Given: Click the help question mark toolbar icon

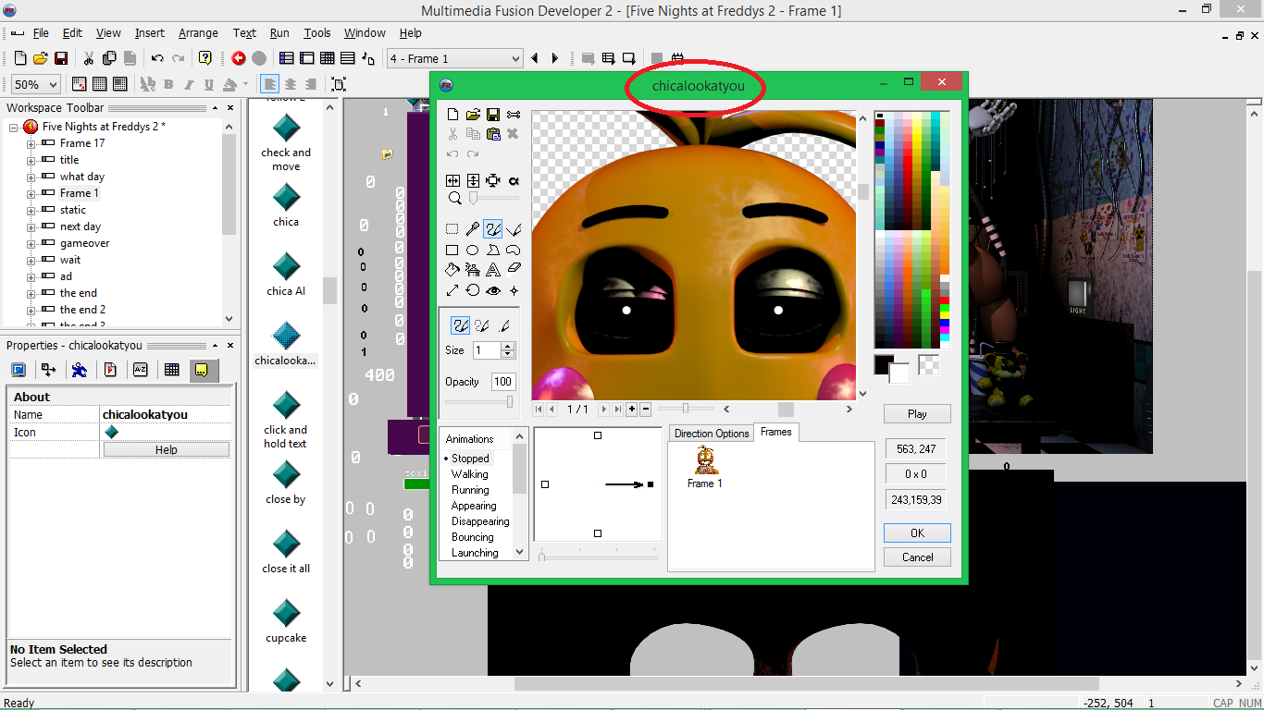Looking at the screenshot, I should pos(205,58).
